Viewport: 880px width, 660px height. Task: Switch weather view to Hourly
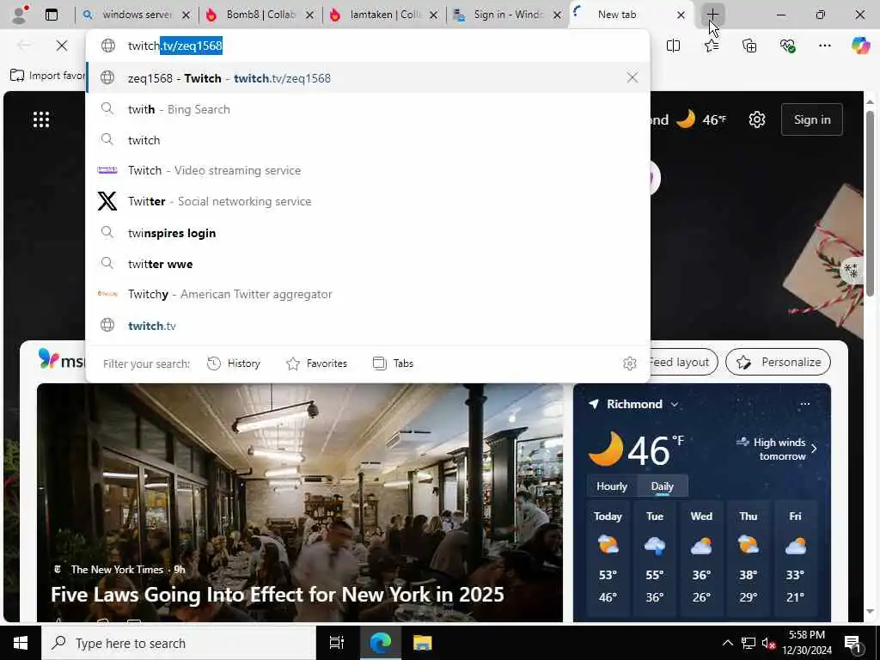[x=612, y=486]
